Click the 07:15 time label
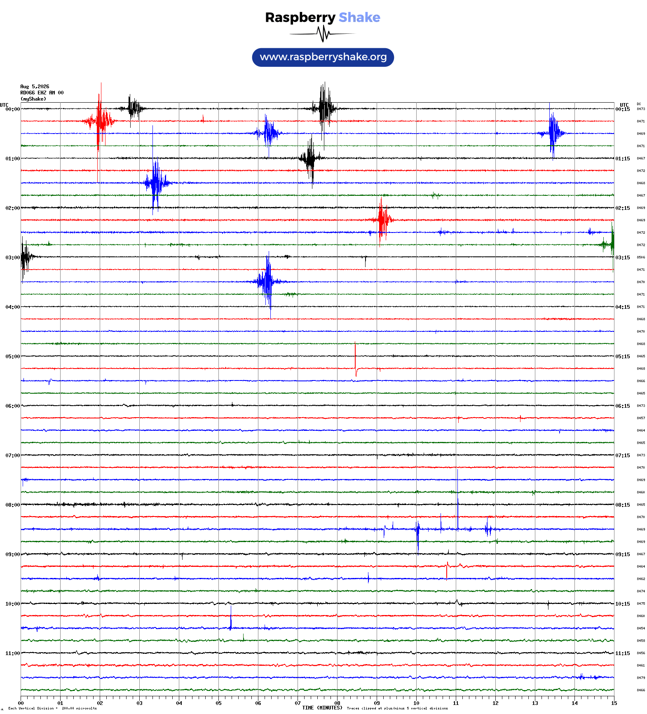Screen dimensions: 647x714 pos(623,456)
